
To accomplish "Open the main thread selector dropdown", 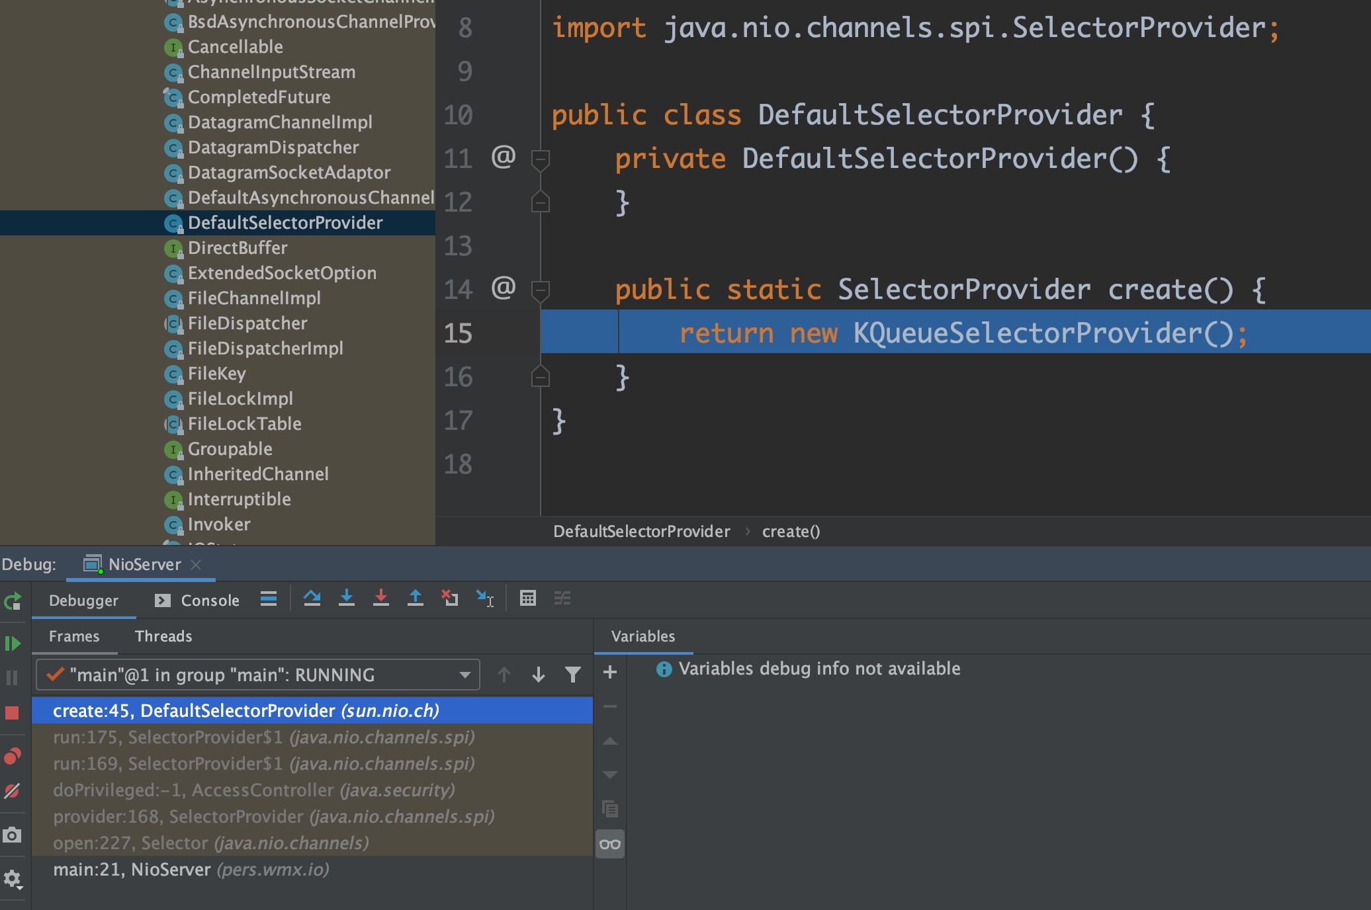I will 258,675.
